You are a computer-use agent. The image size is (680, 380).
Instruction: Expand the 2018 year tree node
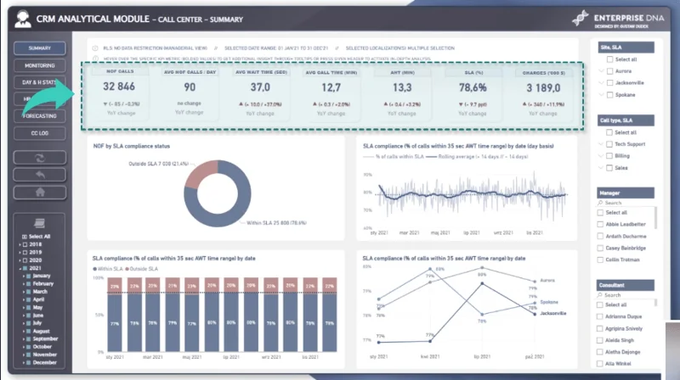click(x=20, y=244)
